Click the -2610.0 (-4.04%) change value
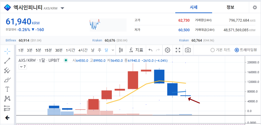Image resolution: width=261 pixels, height=125 pixels. point(154,60)
